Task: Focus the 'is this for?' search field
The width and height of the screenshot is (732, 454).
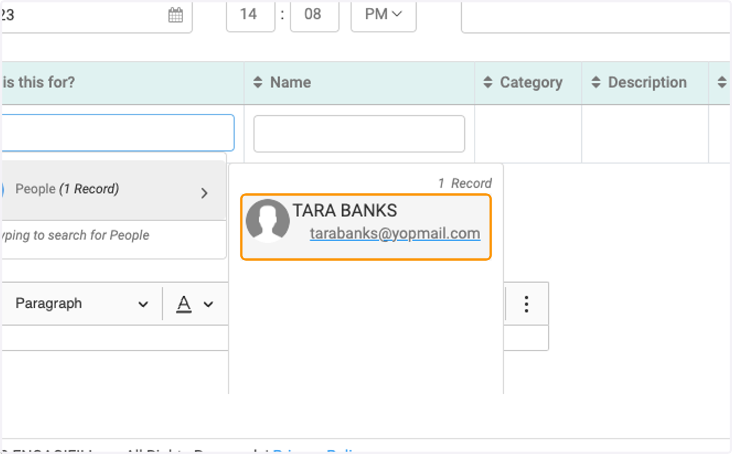Action: pyautogui.click(x=117, y=133)
